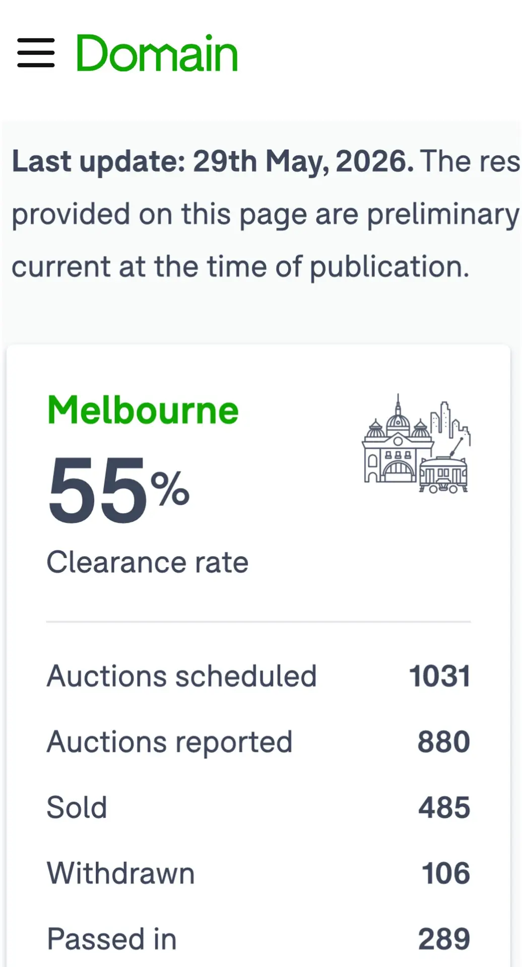Click the 55% clearance rate figure

tap(118, 490)
